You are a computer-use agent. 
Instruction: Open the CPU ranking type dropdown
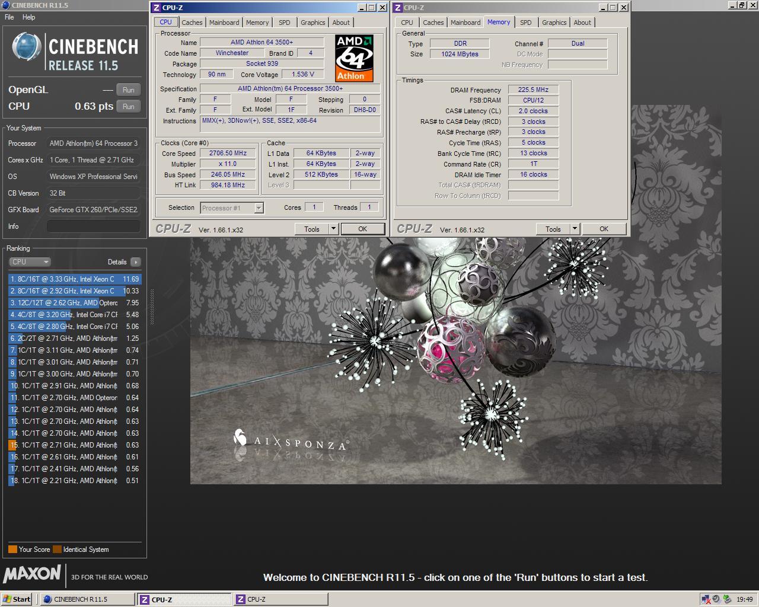point(30,262)
